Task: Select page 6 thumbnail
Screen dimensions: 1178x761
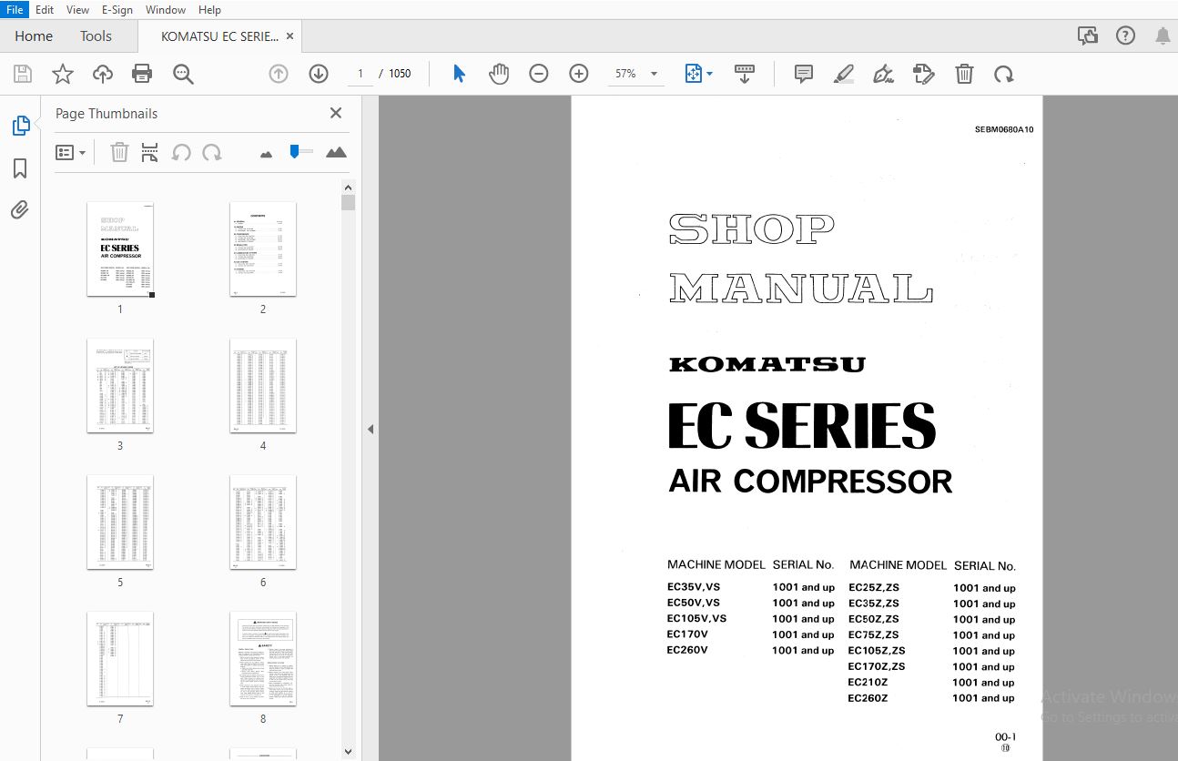Action: (x=263, y=523)
